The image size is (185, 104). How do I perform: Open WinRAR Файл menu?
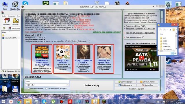pos(4,16)
